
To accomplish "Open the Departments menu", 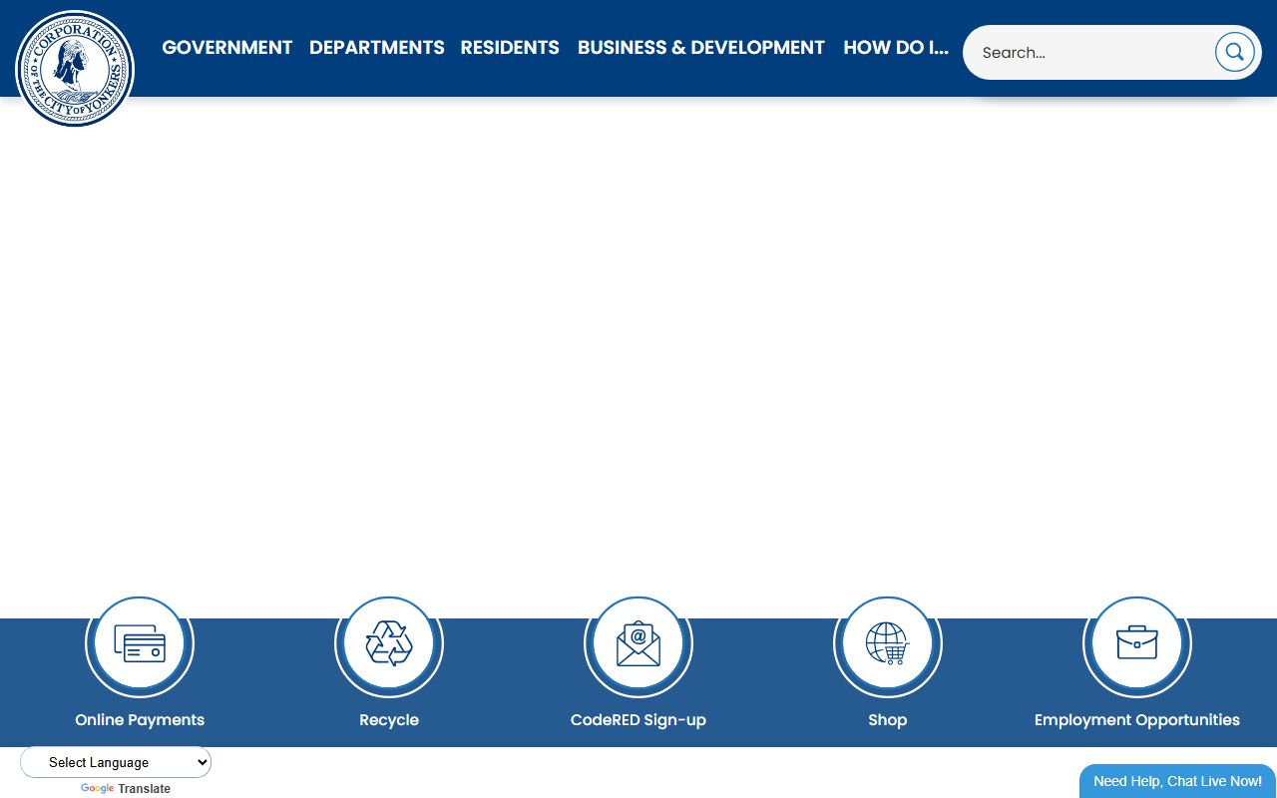I will coord(377,48).
